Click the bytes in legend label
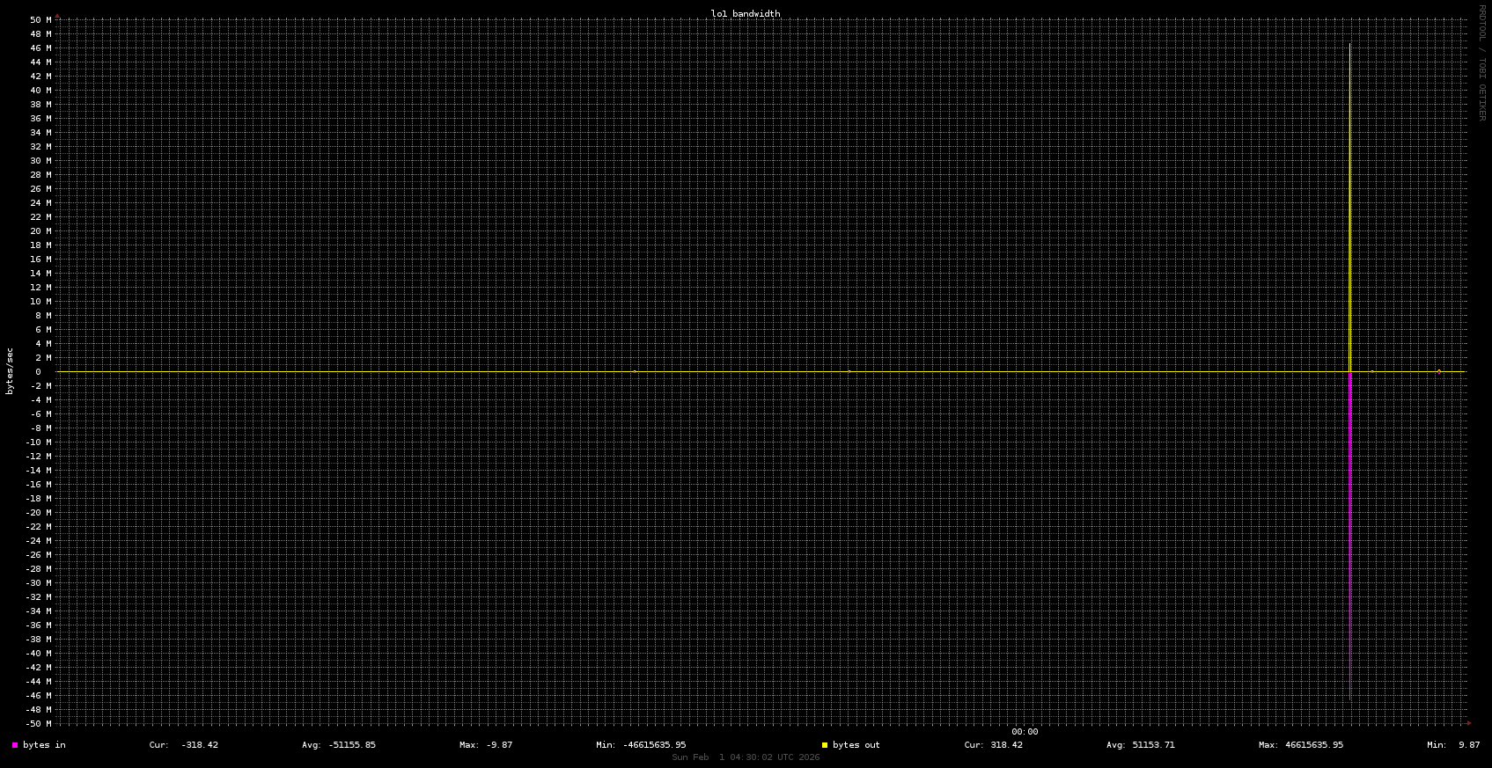Image resolution: width=1492 pixels, height=768 pixels. click(44, 745)
